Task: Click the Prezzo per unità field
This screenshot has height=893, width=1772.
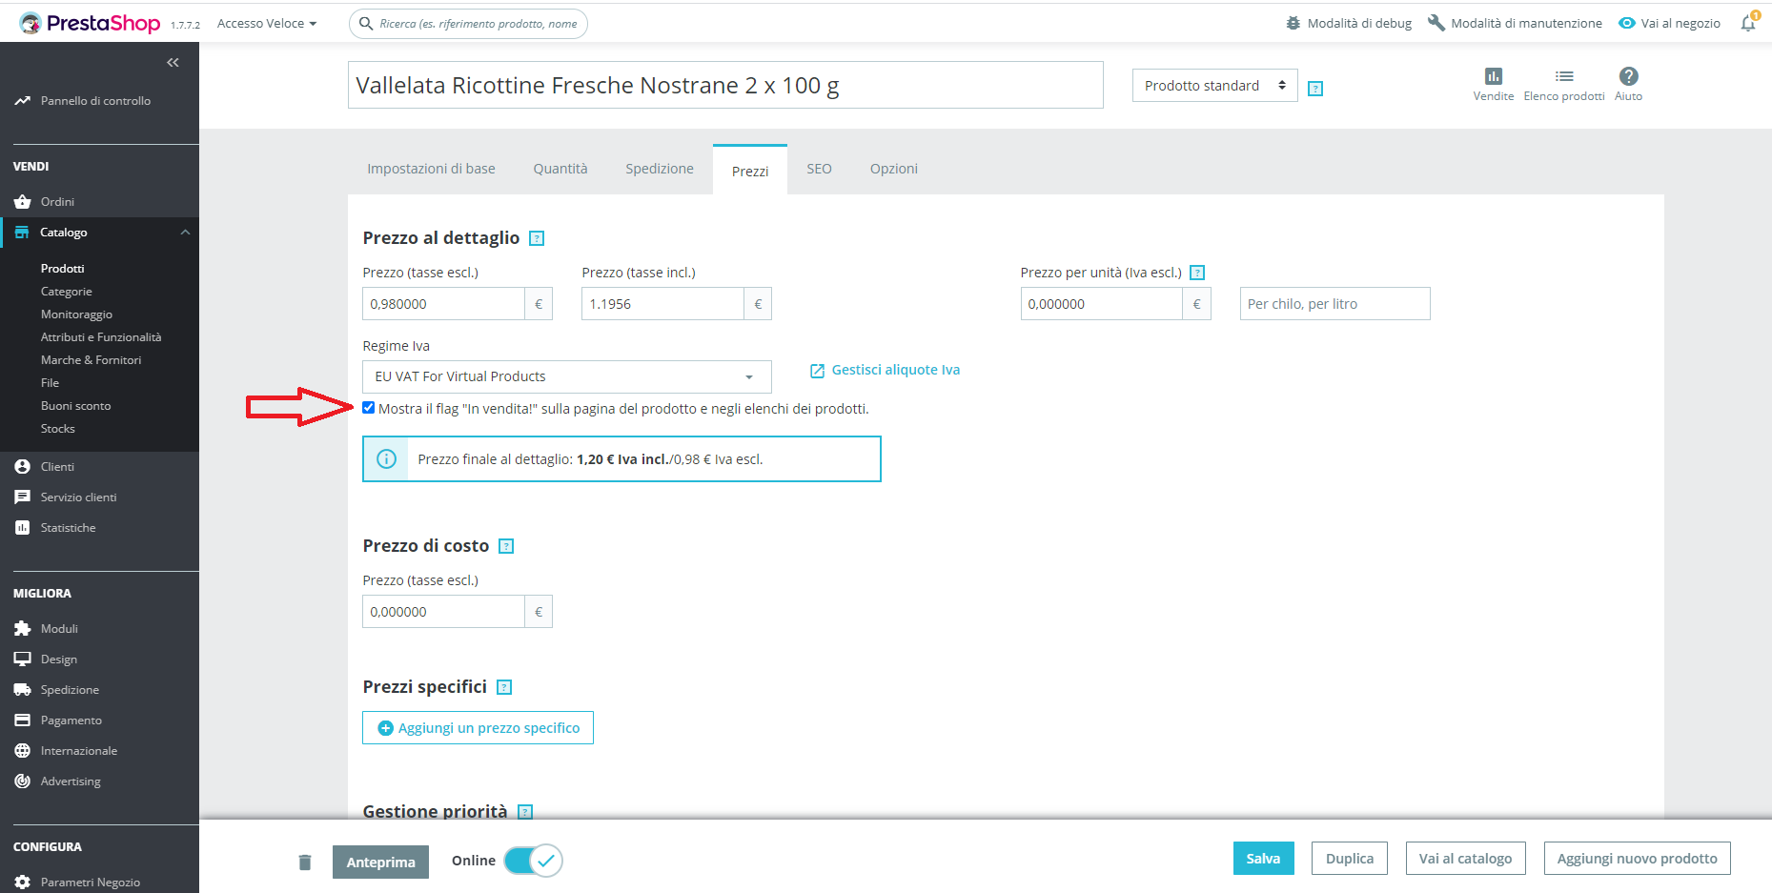Action: pos(1101,304)
